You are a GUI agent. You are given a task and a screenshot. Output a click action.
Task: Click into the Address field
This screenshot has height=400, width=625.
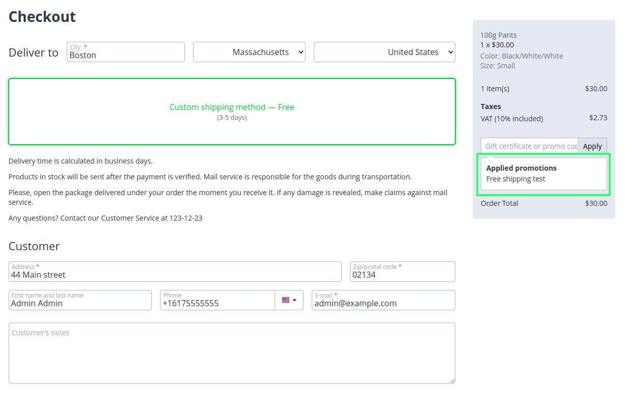(175, 272)
